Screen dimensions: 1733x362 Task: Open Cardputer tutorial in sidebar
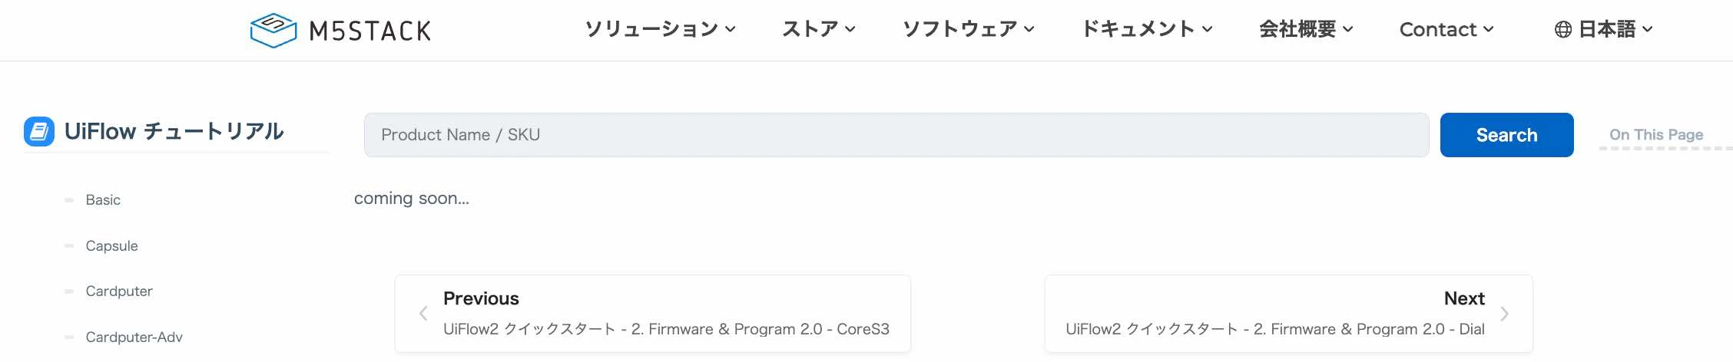pyautogui.click(x=119, y=291)
